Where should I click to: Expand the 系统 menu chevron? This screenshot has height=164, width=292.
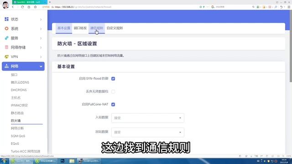pyautogui.click(x=41, y=29)
